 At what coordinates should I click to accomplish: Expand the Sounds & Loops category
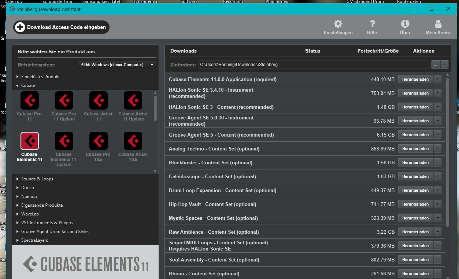pos(18,179)
